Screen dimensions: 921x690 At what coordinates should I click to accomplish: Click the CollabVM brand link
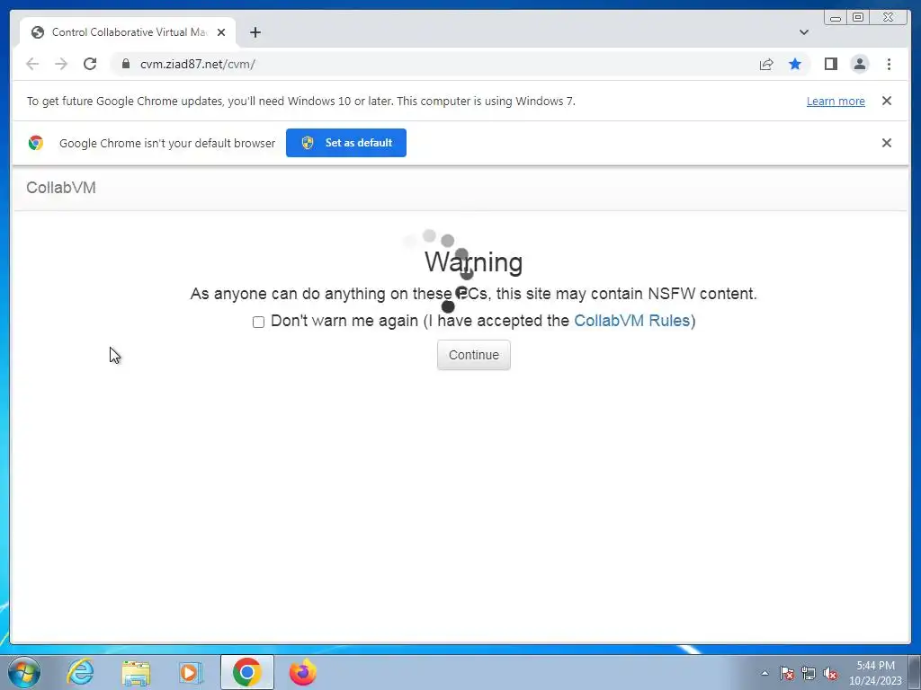click(61, 188)
